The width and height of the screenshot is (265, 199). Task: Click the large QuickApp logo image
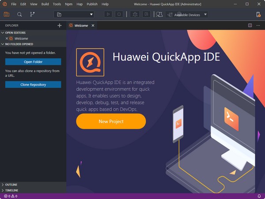pyautogui.click(x=90, y=62)
